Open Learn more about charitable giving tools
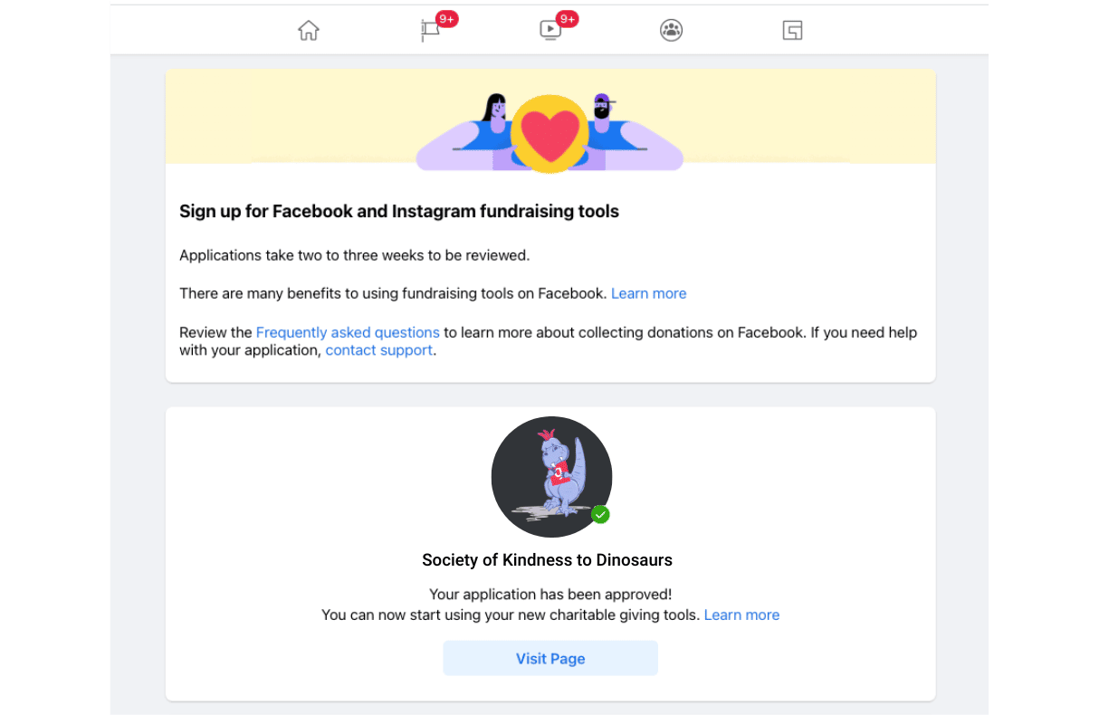The height and width of the screenshot is (715, 1099). pos(741,615)
